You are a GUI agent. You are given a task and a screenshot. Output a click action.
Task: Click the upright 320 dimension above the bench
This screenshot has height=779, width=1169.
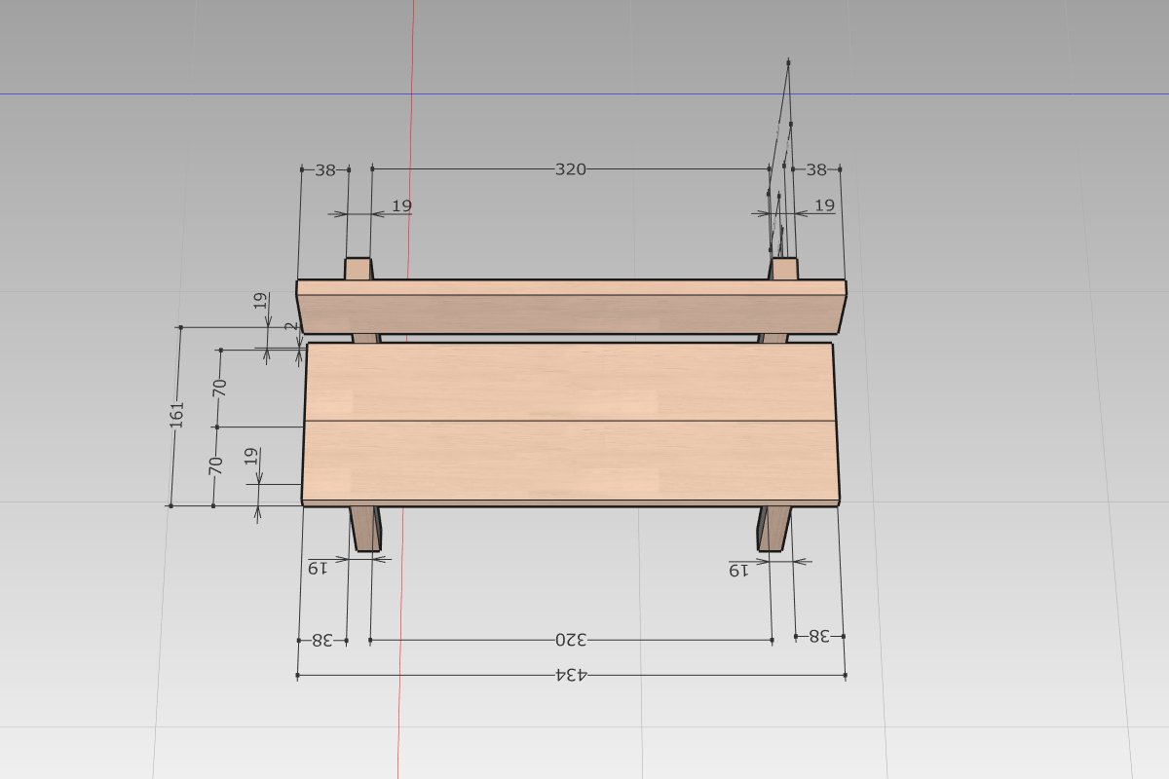coord(571,169)
